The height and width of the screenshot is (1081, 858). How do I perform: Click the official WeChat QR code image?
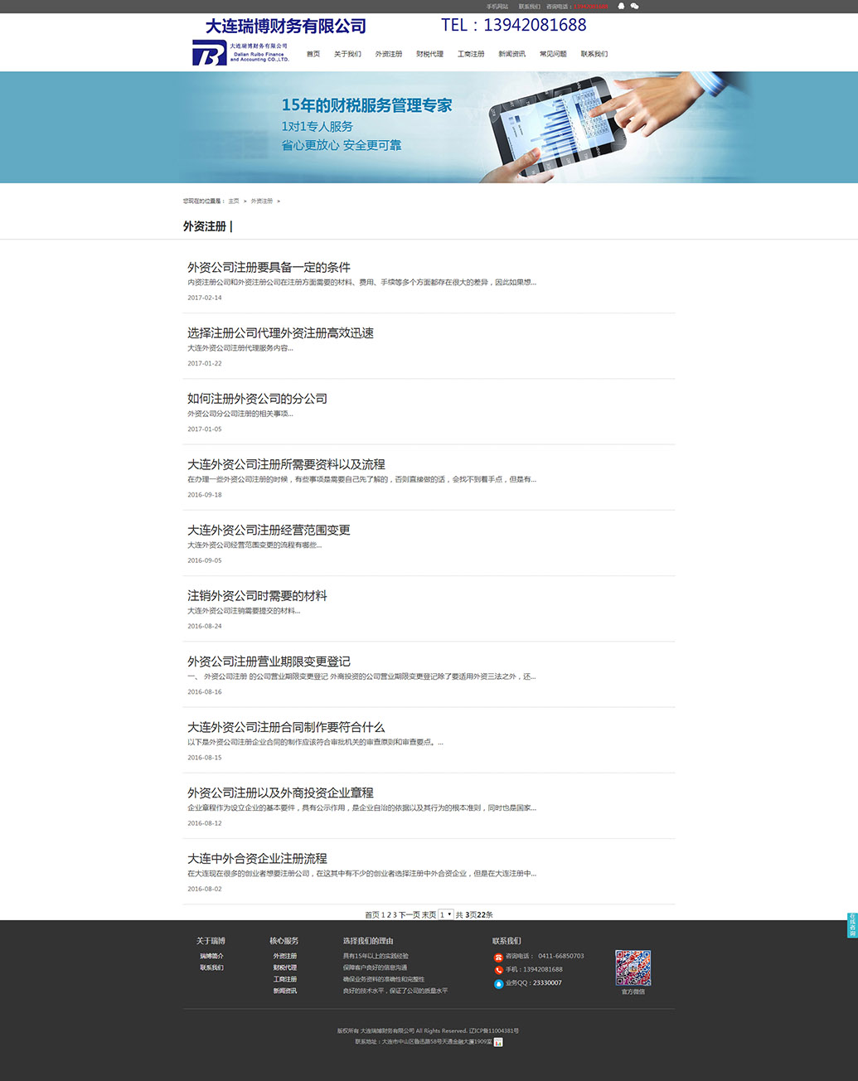[633, 967]
